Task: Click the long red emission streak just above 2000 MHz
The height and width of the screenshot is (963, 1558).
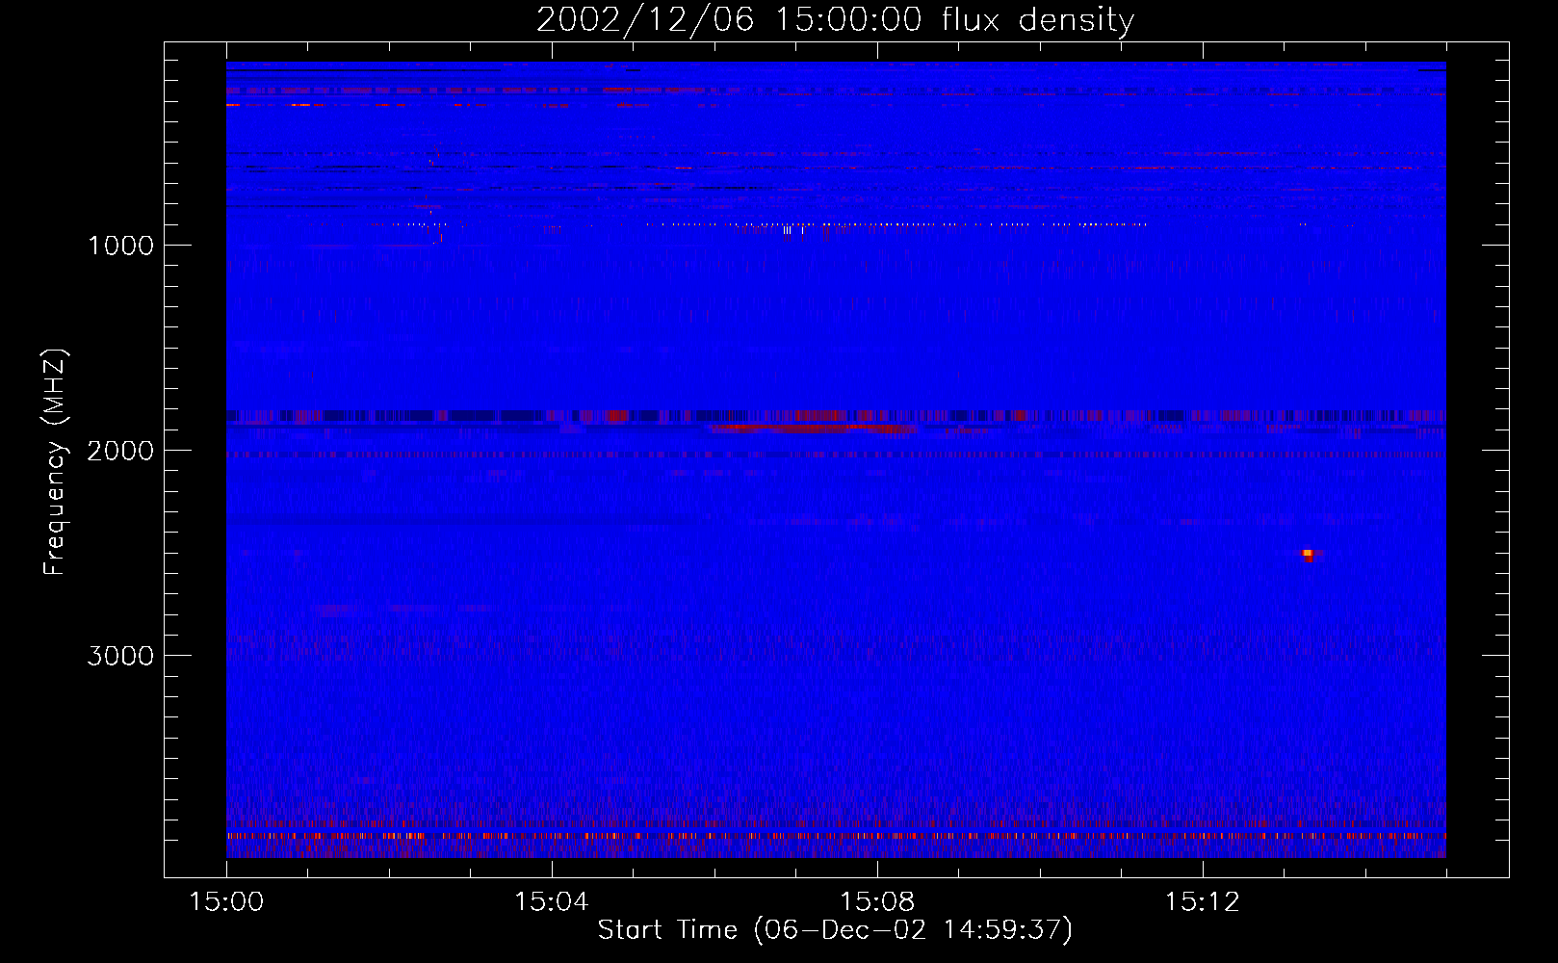Action: (814, 428)
